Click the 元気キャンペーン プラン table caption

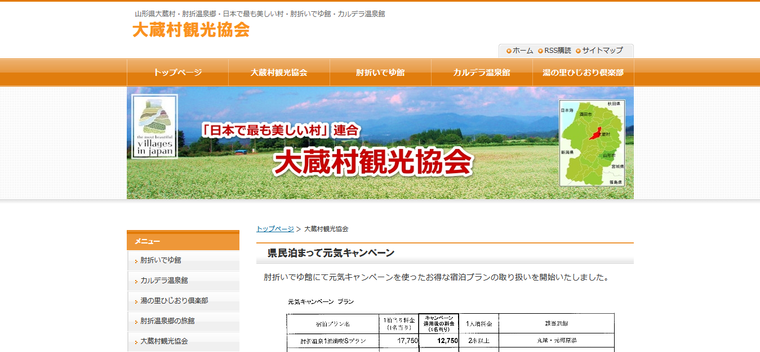(x=321, y=302)
